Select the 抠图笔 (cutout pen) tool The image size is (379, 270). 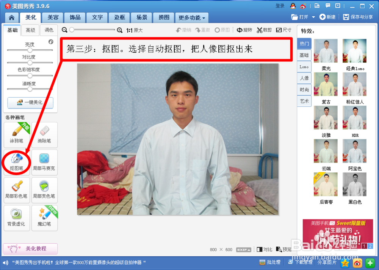(x=16, y=162)
